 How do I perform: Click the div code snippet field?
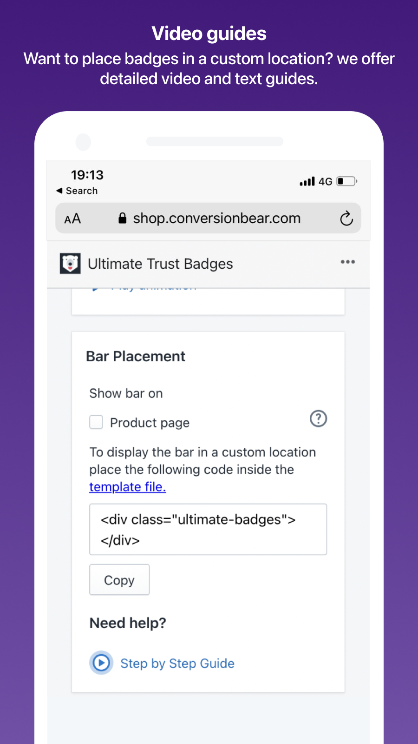(208, 529)
